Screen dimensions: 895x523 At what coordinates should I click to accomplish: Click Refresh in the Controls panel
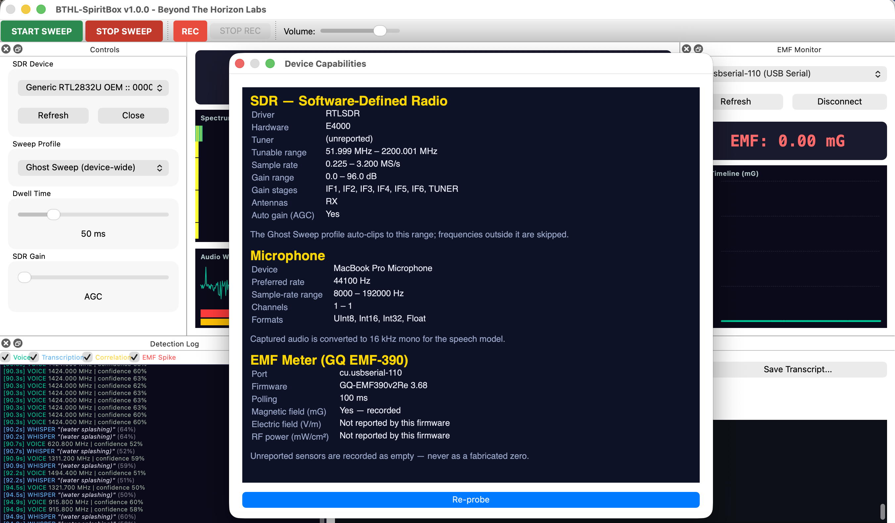53,116
